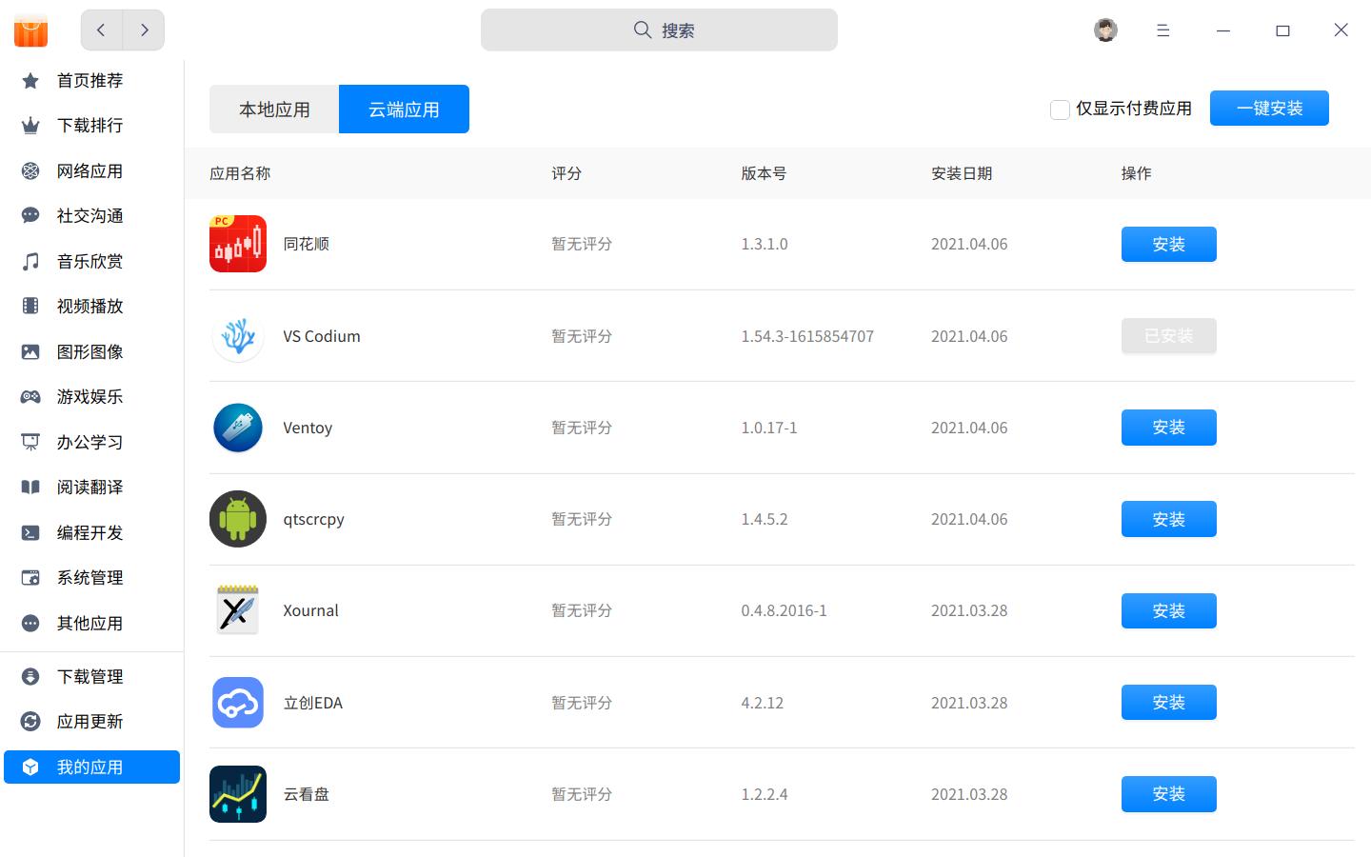This screenshot has width=1371, height=857.
Task: Open the 云看盘 chart app icon
Action: 238,794
